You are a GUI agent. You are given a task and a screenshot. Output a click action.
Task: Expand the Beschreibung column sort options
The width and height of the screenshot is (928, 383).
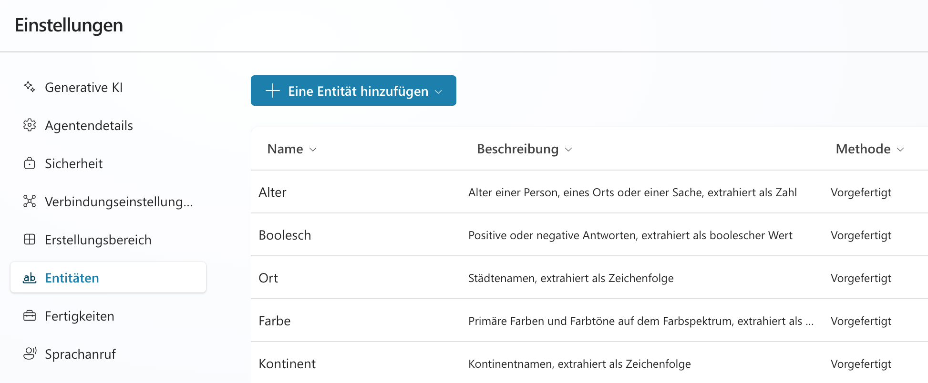[568, 149]
